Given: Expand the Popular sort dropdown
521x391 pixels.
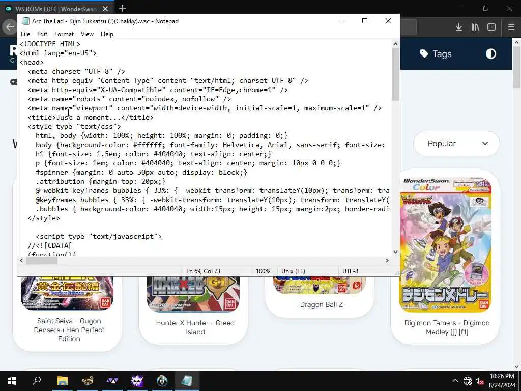Looking at the screenshot, I should click(456, 143).
